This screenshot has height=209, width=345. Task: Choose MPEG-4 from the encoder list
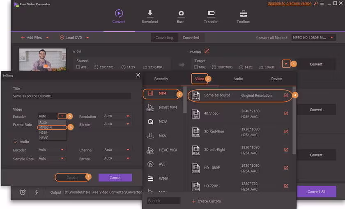52,128
